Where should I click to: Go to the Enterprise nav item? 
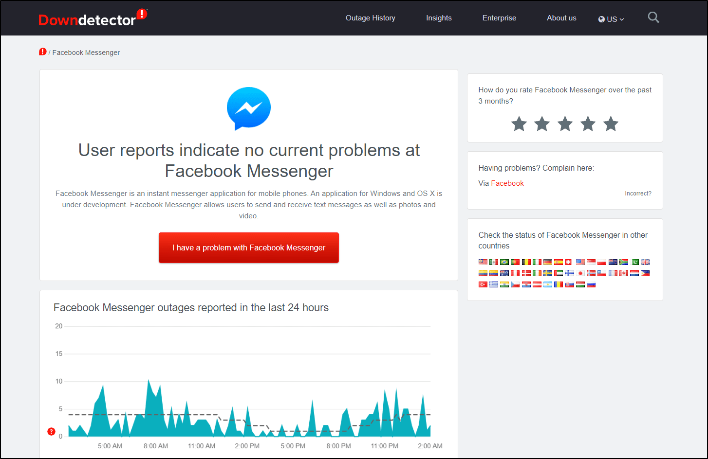point(499,18)
